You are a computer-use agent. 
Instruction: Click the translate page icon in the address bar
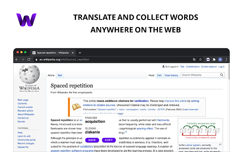pos(194,59)
